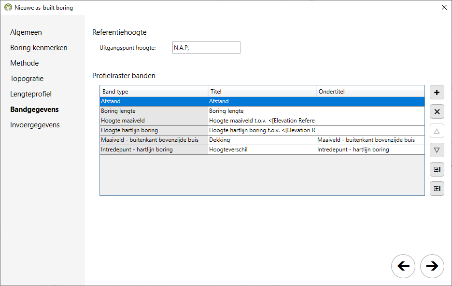Screen dimensions: 452x286
Task: Click the Hoogte hartlijn boring t.o.v. title cell
Action: click(x=262, y=131)
